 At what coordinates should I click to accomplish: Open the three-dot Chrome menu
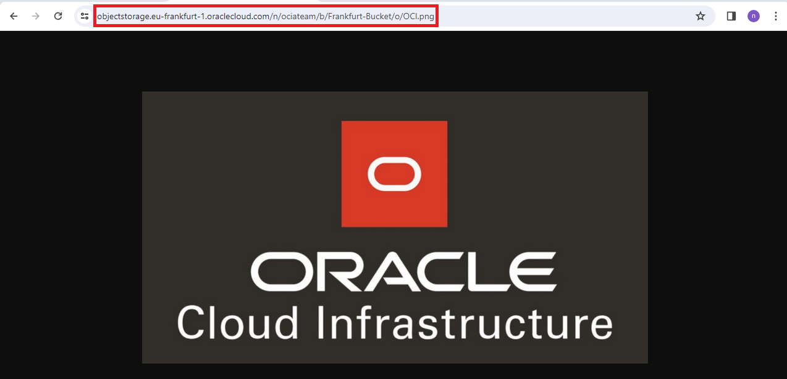[x=776, y=16]
